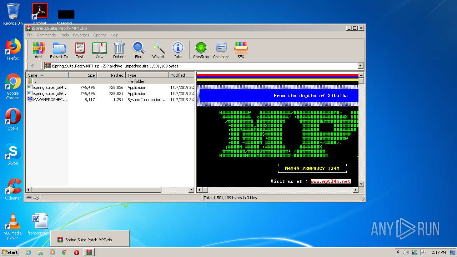This screenshot has height=257, width=457.
Task: Open Windows Explorer folder taskbar icon
Action: (x=40, y=252)
